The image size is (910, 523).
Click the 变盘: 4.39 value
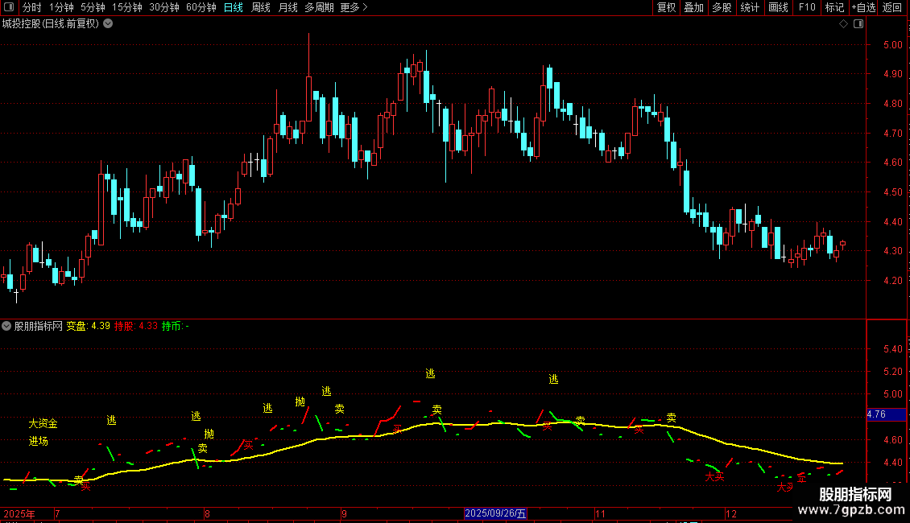[x=89, y=326]
